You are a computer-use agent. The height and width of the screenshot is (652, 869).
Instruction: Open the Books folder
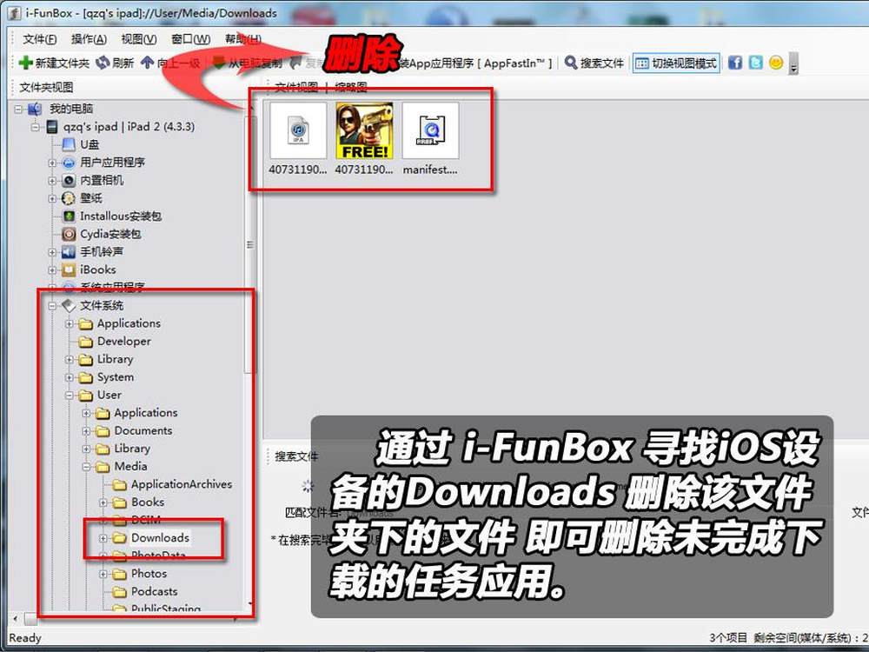point(148,502)
